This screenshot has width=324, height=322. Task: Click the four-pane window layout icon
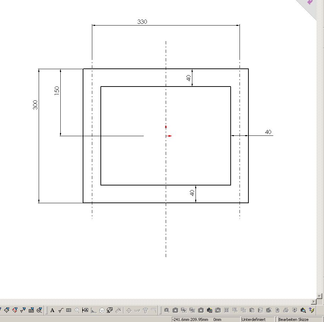click(x=227, y=310)
